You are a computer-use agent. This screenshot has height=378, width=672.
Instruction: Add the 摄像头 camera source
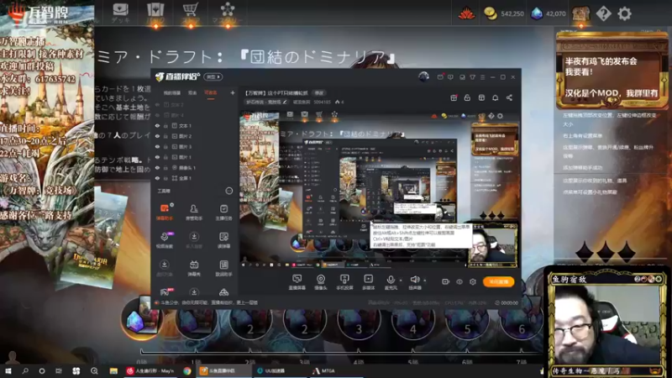[321, 282]
